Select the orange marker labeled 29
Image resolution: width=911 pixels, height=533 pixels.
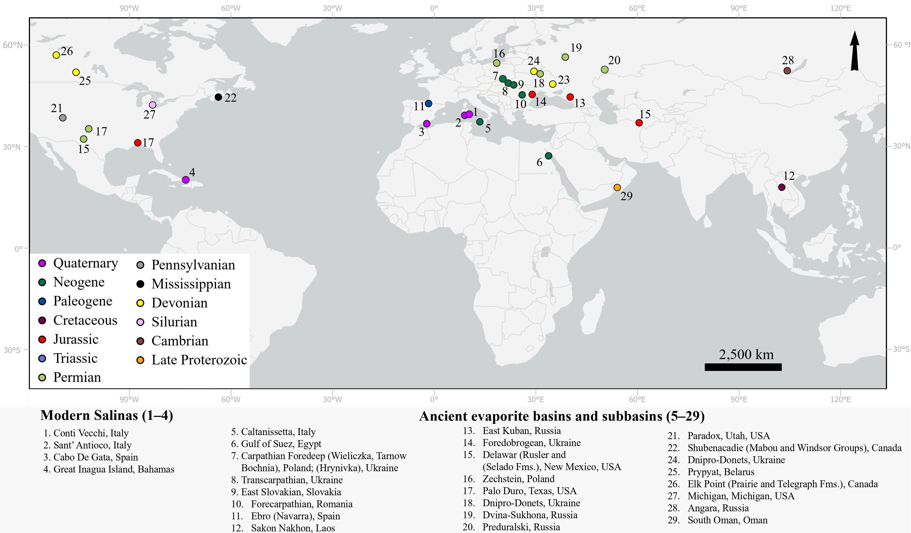tap(617, 188)
